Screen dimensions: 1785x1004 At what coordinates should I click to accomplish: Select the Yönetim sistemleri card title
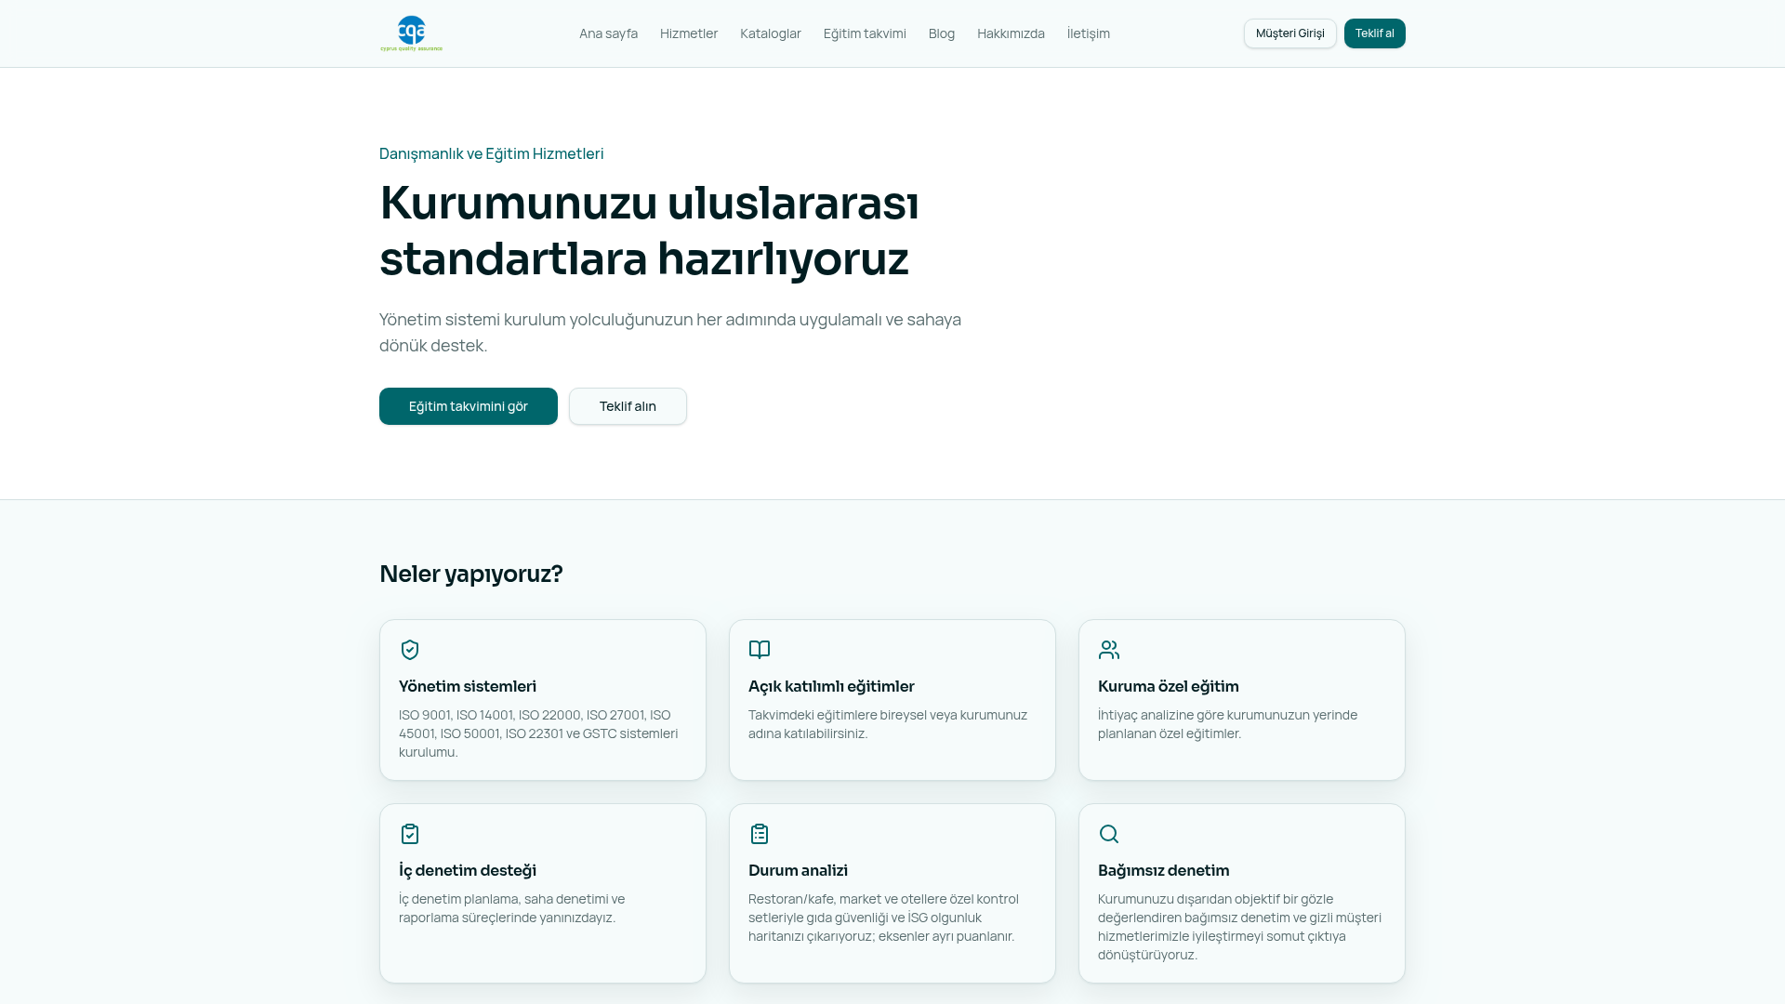click(x=468, y=686)
